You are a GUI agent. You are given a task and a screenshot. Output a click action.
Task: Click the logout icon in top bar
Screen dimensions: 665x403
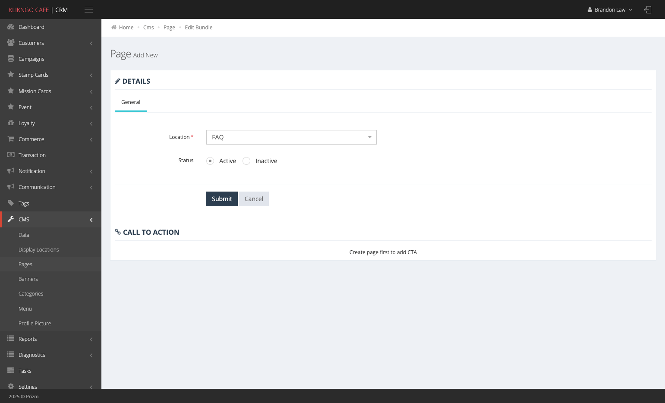coord(647,9)
